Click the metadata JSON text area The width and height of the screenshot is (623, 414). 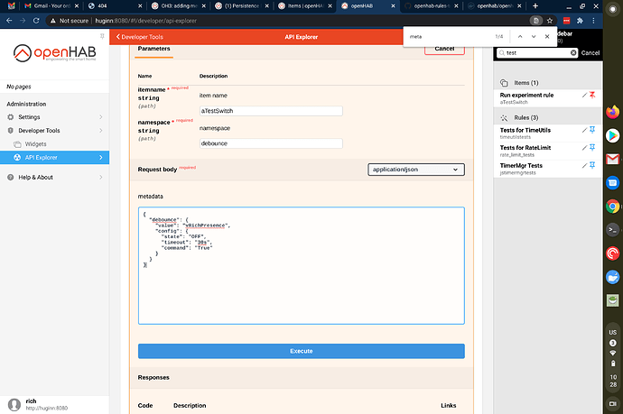coord(302,265)
